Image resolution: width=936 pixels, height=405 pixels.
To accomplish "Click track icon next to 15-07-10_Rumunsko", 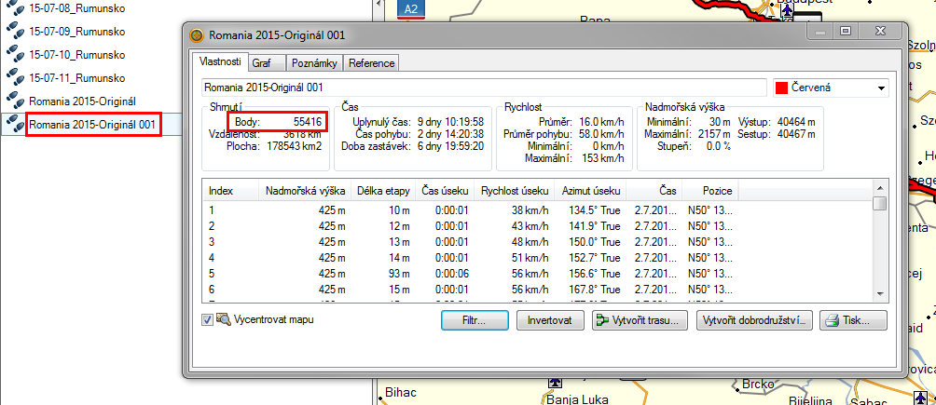I will click(15, 55).
